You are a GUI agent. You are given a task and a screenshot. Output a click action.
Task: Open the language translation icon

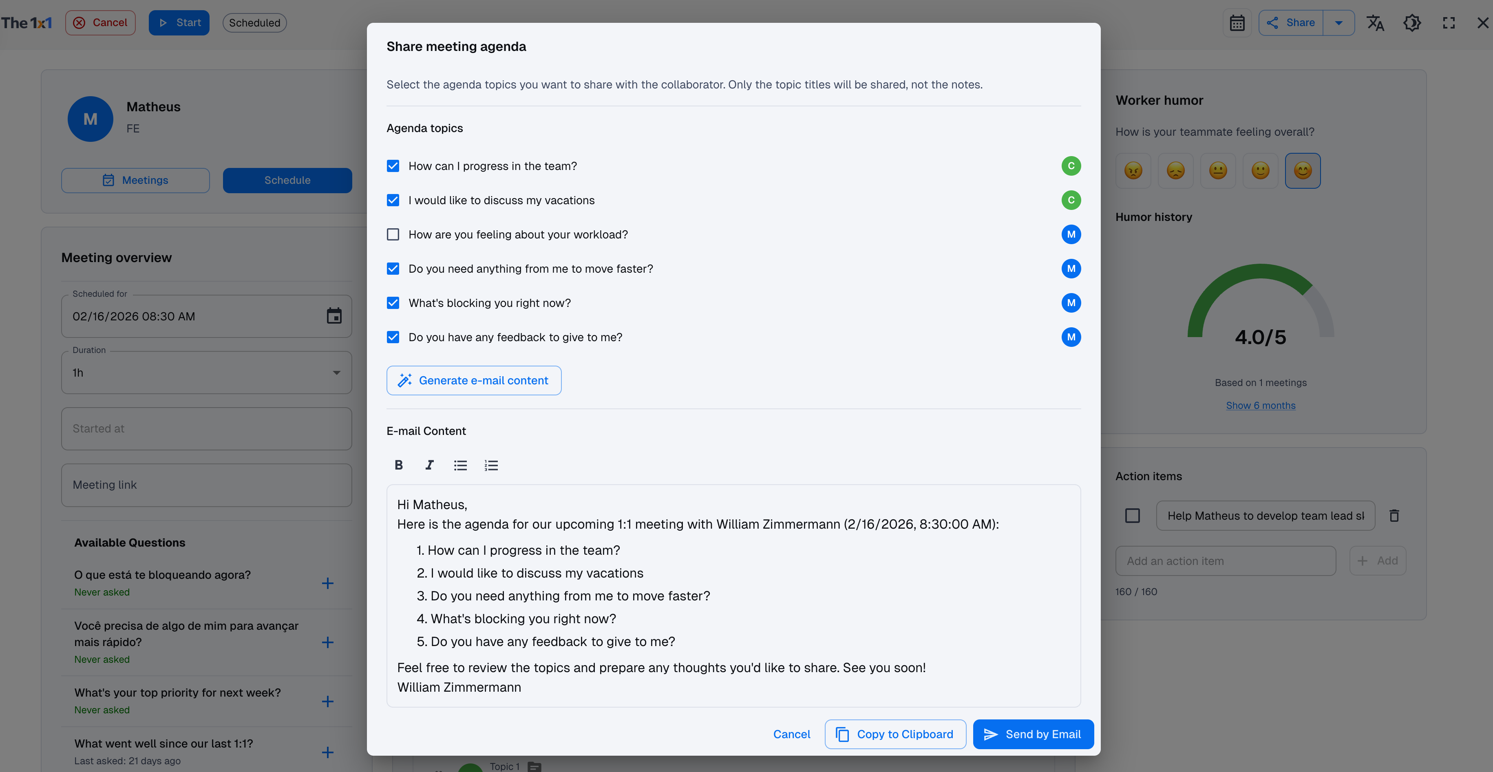(1375, 22)
